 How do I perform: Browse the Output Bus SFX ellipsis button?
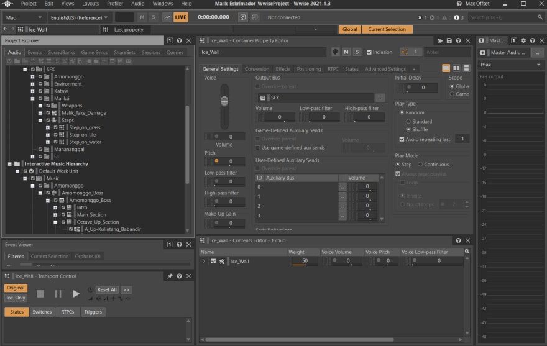pos(380,98)
